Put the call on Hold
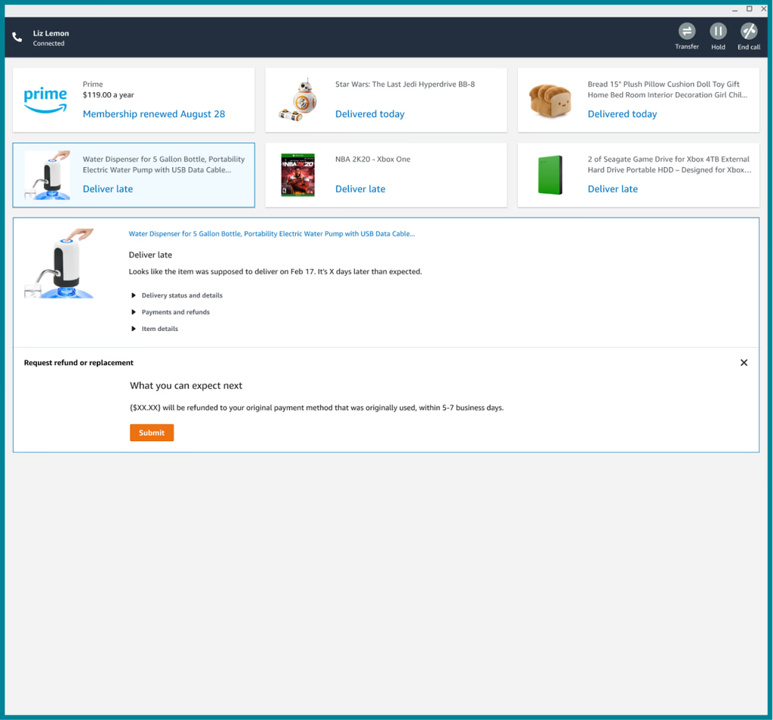 (x=718, y=32)
